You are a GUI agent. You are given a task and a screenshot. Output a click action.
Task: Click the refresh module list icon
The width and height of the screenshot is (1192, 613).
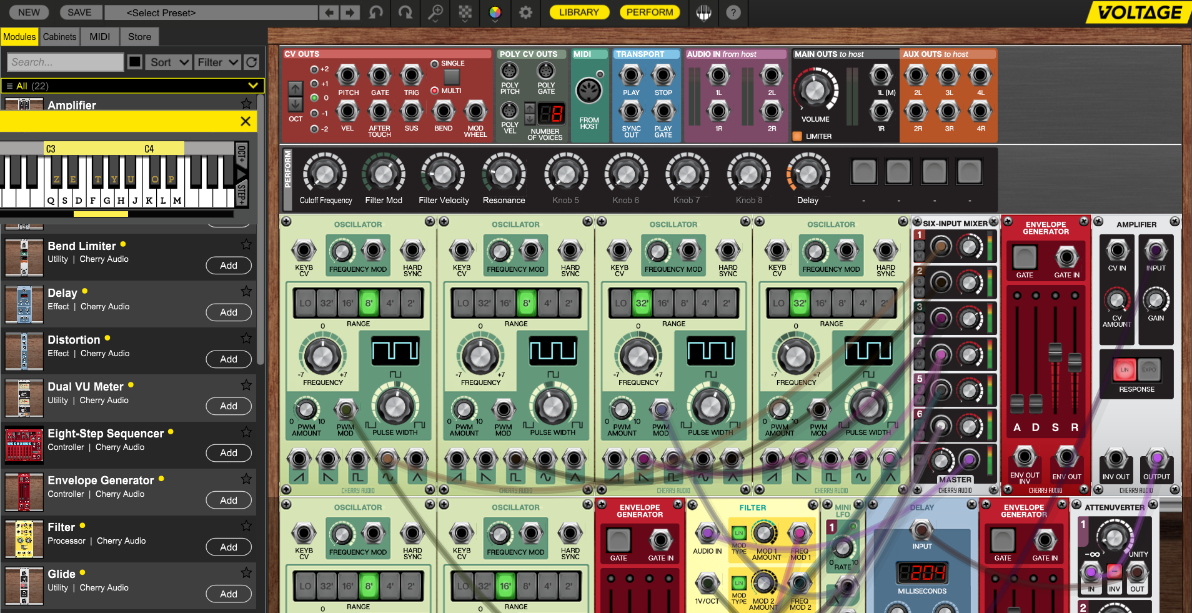click(x=252, y=62)
